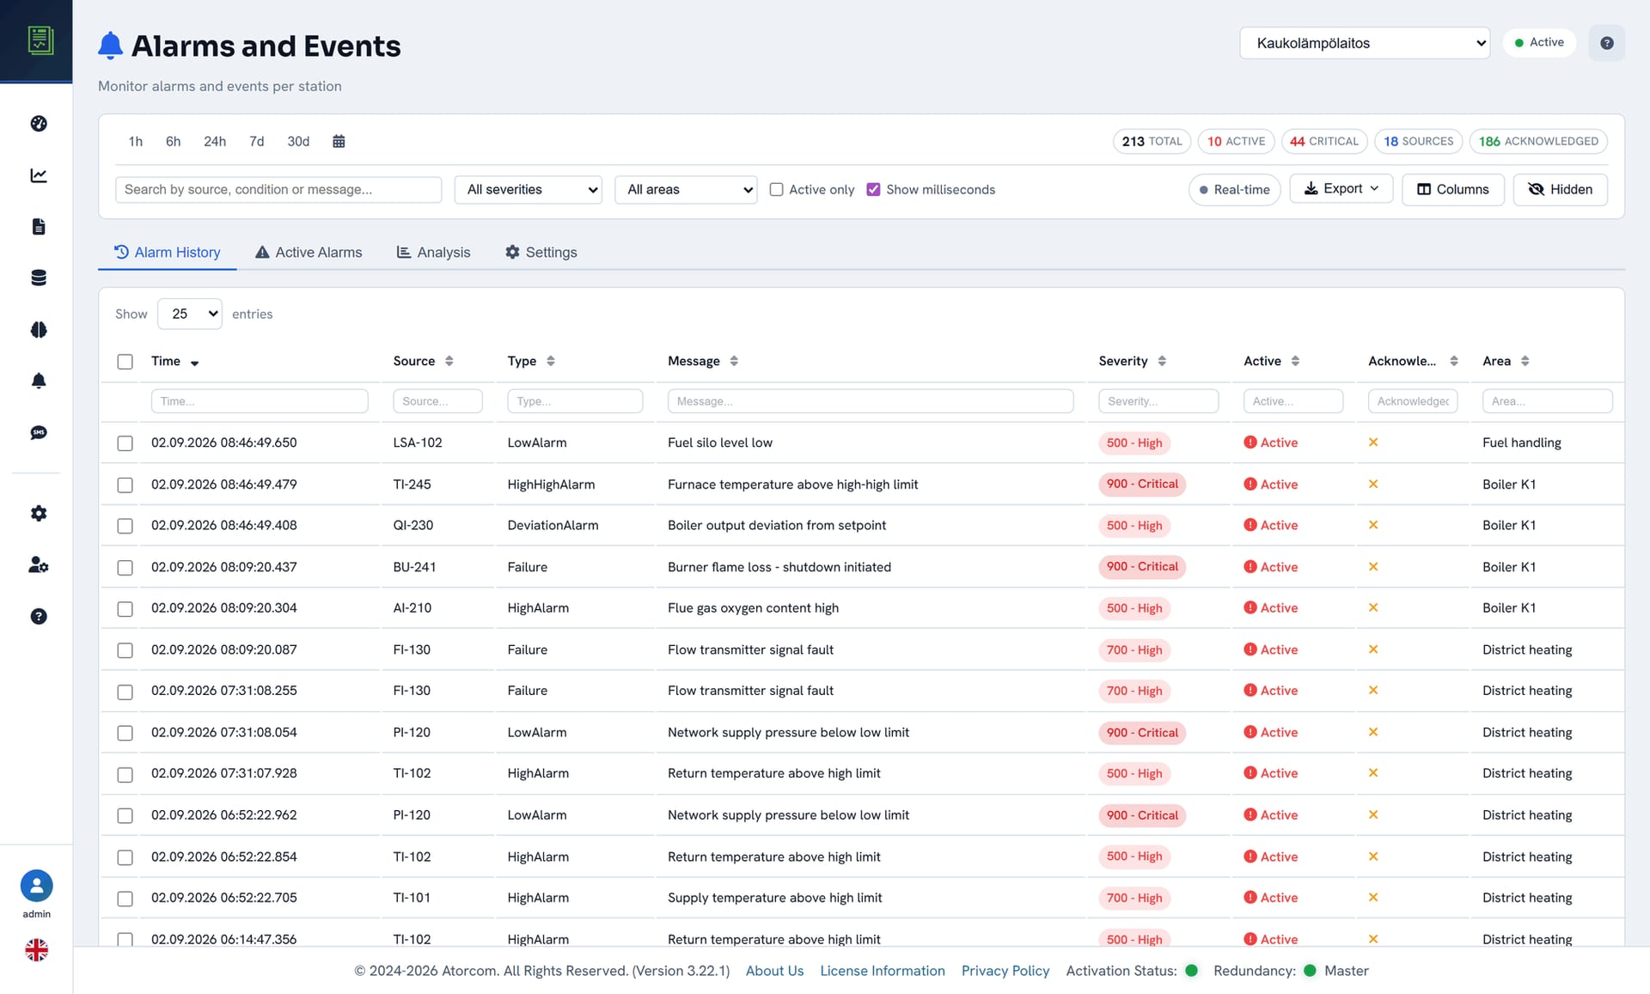Open the brain AI icon in sidebar
This screenshot has height=994, width=1650.
[39, 330]
